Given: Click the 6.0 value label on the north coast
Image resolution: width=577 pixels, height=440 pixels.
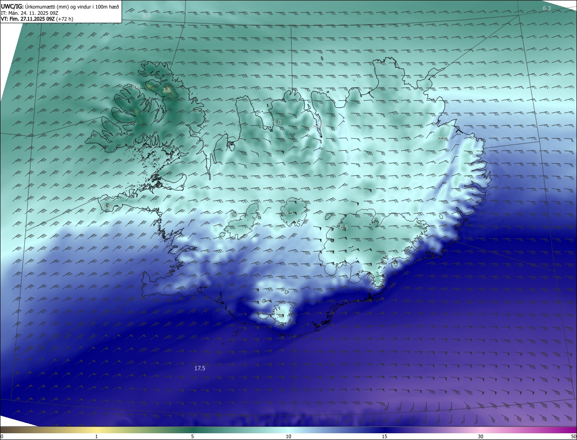Looking at the screenshot, I should 277,122.
